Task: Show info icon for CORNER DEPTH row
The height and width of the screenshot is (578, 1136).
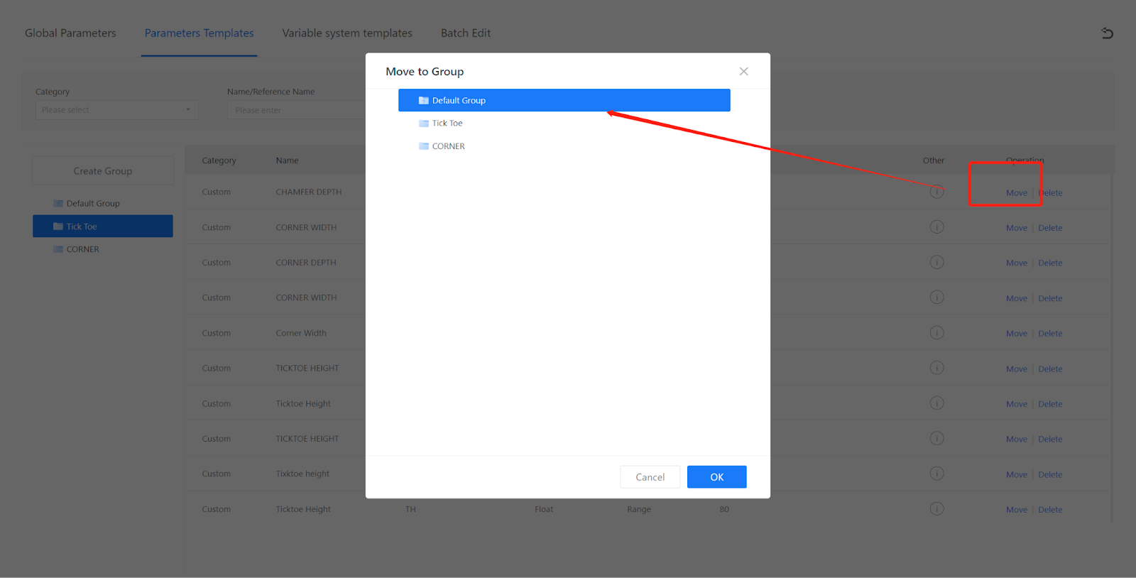Action: tap(937, 262)
